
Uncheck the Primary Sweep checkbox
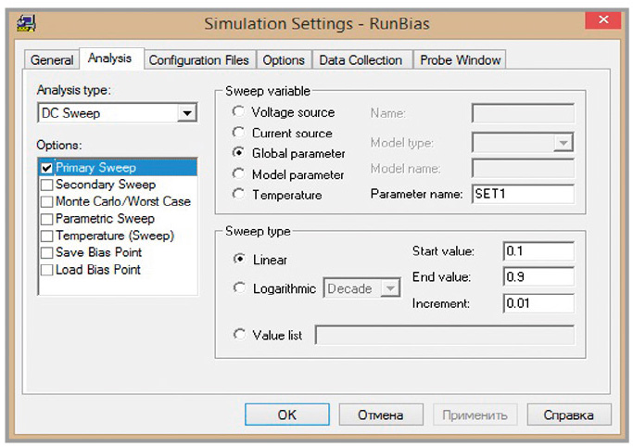[47, 168]
